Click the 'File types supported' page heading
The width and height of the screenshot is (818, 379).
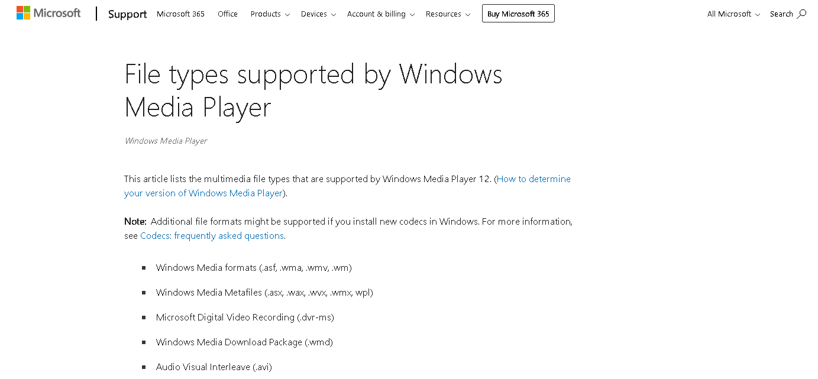tap(313, 90)
